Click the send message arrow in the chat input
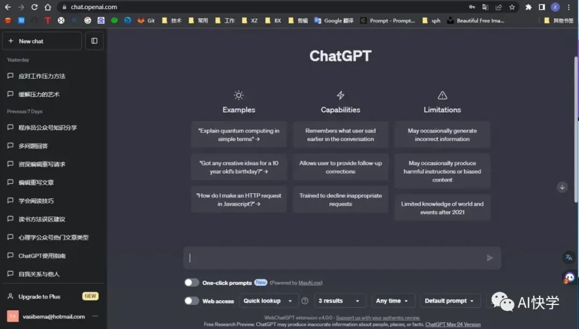579x329 pixels. tap(489, 258)
